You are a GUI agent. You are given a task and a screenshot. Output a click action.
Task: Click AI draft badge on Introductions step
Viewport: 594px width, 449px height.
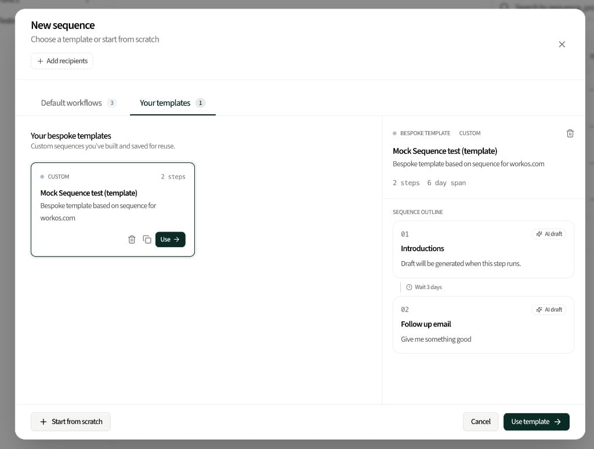(x=549, y=234)
